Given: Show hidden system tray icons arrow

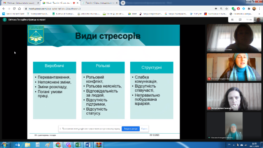Looking at the screenshot, I should click(x=234, y=145).
